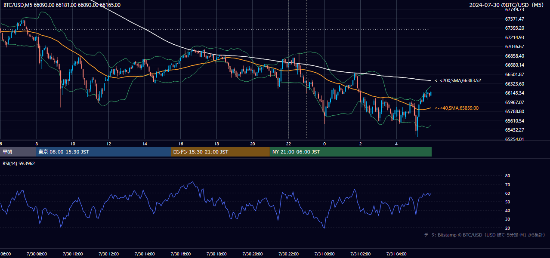Click the bottom time label 7/31 02:00
550x258 pixels.
pos(360,254)
